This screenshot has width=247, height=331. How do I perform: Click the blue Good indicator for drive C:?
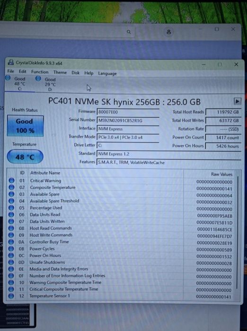click(8, 78)
